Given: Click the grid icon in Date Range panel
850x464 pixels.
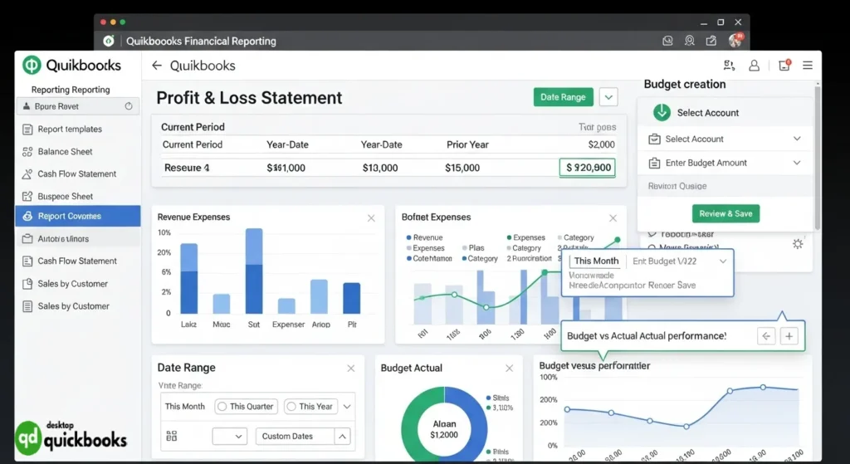Looking at the screenshot, I should click(x=172, y=436).
